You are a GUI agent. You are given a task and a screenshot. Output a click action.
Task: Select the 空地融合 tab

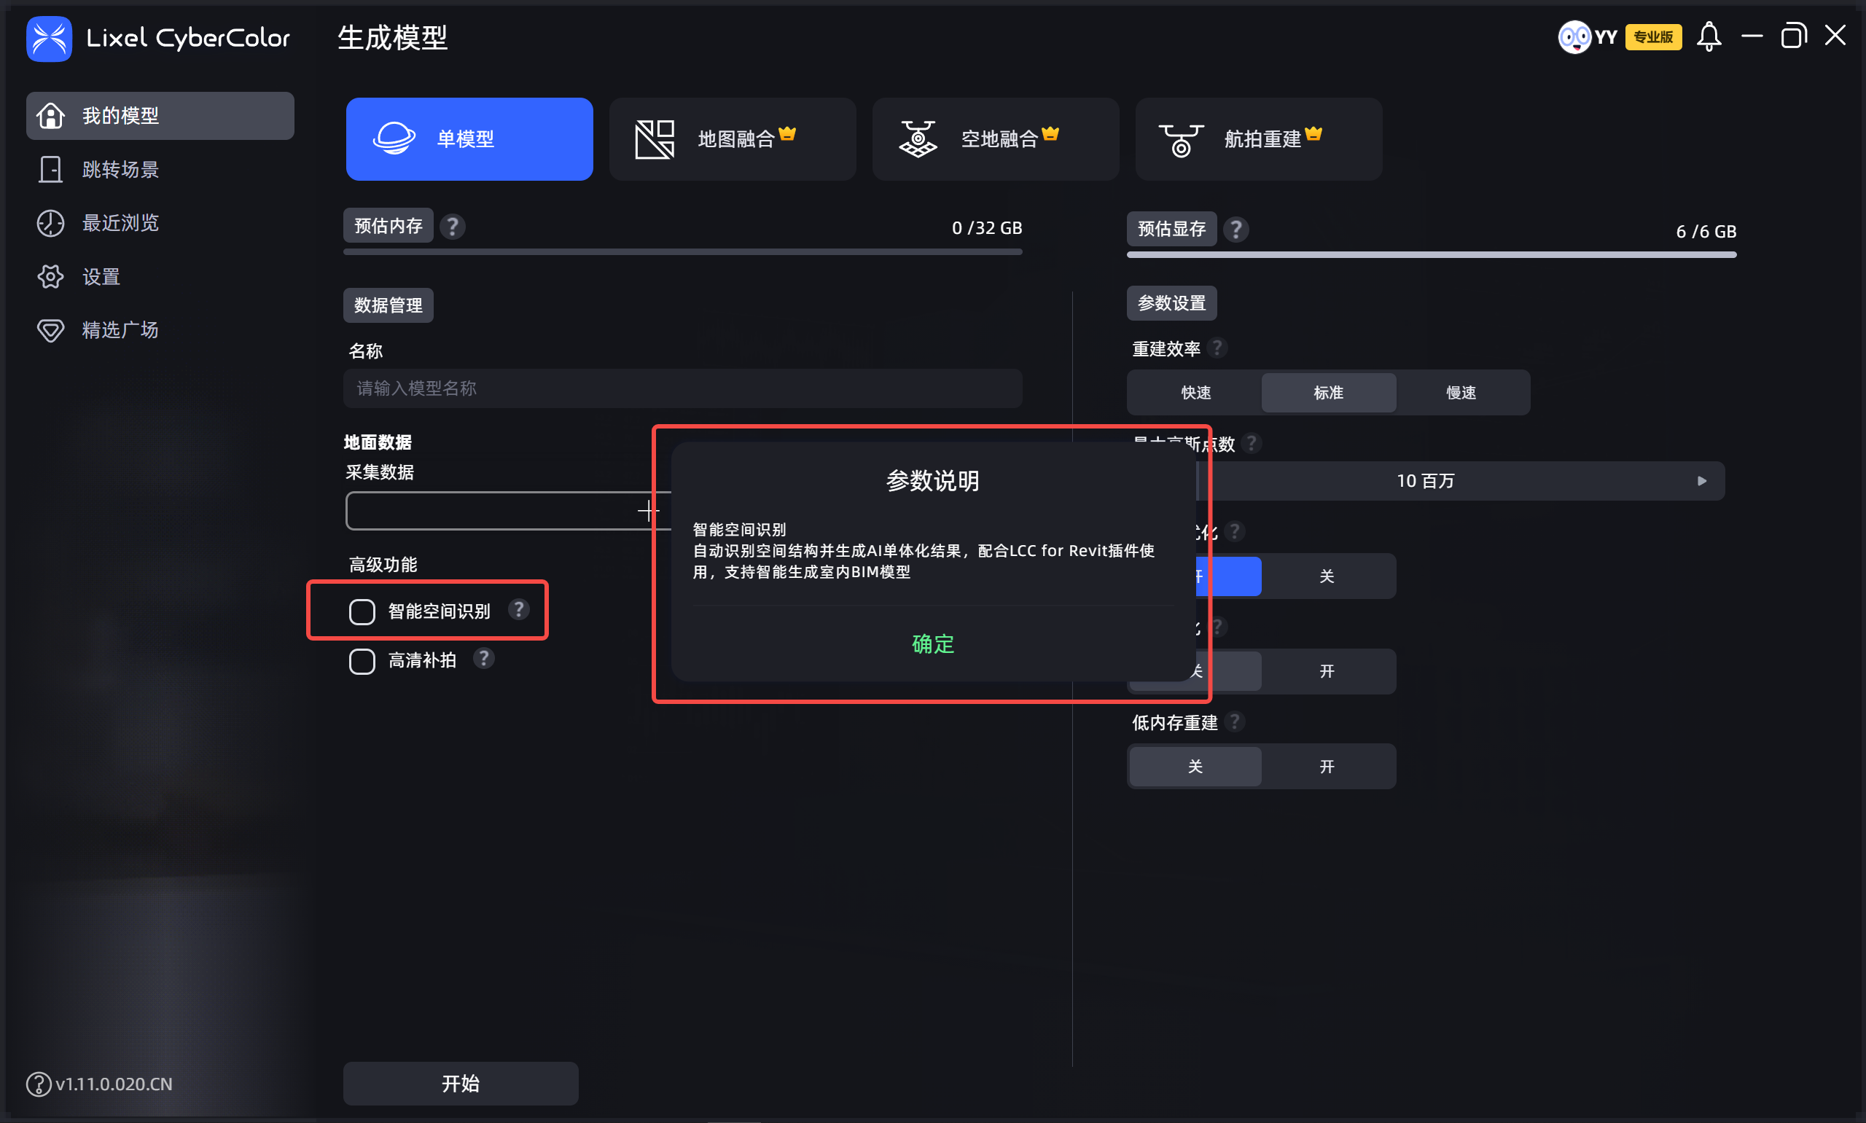point(995,139)
